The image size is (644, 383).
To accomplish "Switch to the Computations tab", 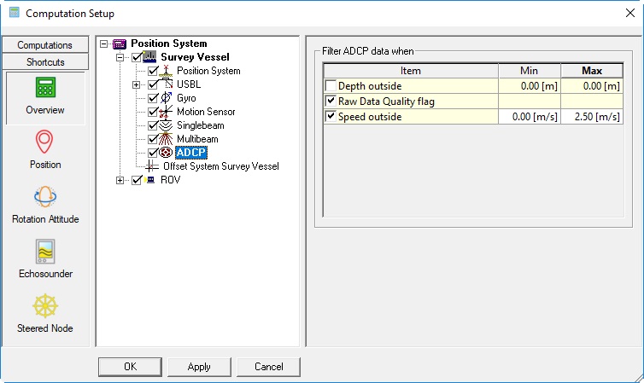I will pos(44,45).
